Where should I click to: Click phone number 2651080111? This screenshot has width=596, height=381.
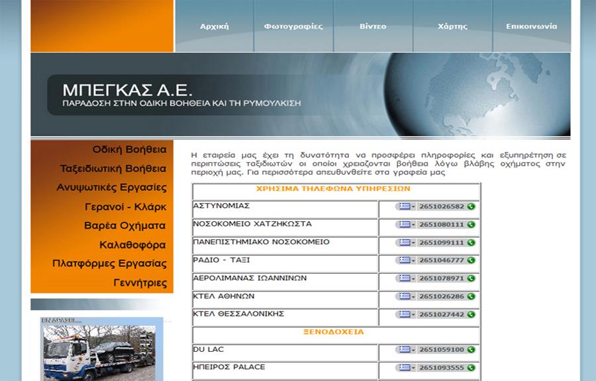442,225
